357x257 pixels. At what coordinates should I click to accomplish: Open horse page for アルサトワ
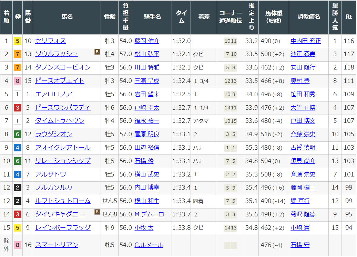(x=51, y=174)
